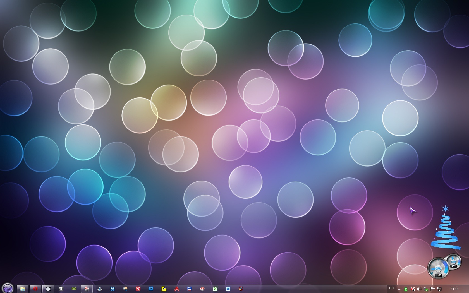The image size is (469, 293).
Task: Open the folder-with-people taskbar icon
Action: 125,289
